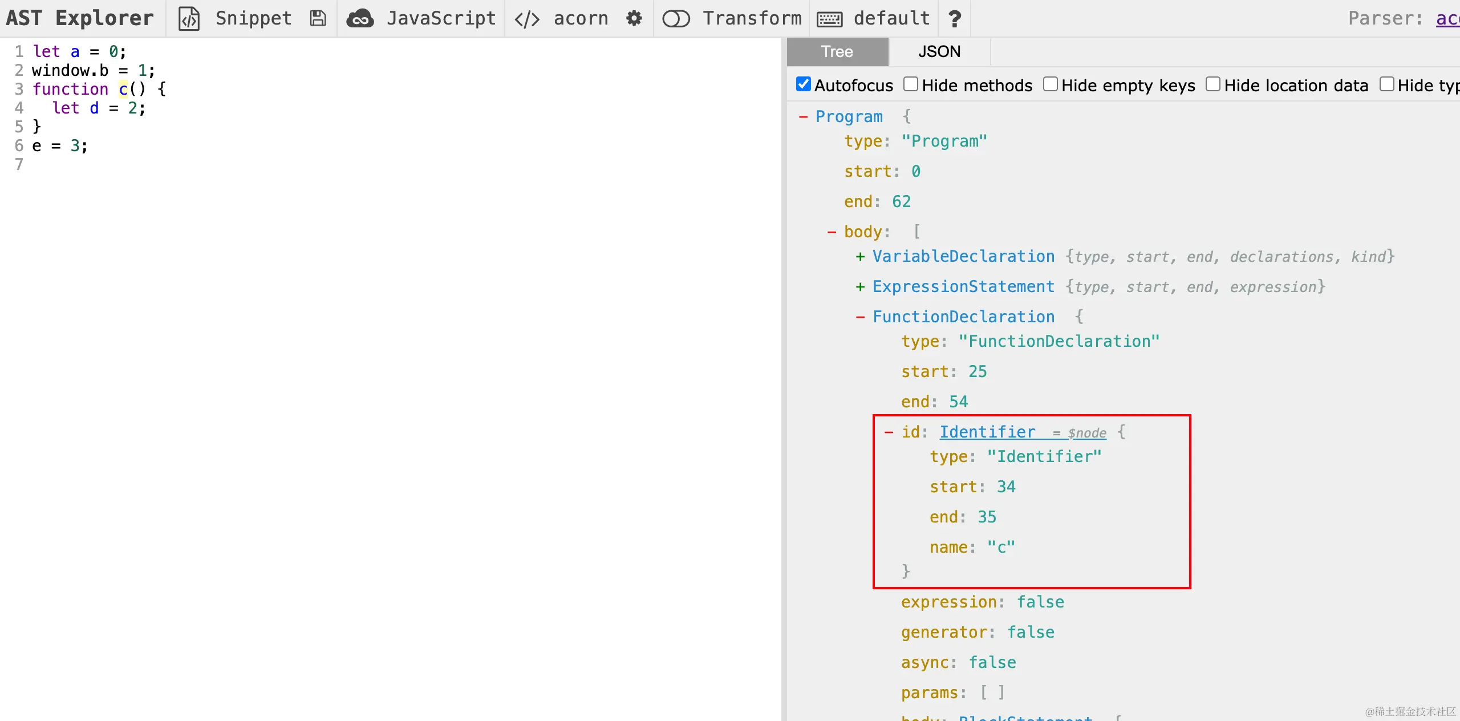Expand the ExpressionStatement node
The image size is (1460, 721).
(860, 287)
